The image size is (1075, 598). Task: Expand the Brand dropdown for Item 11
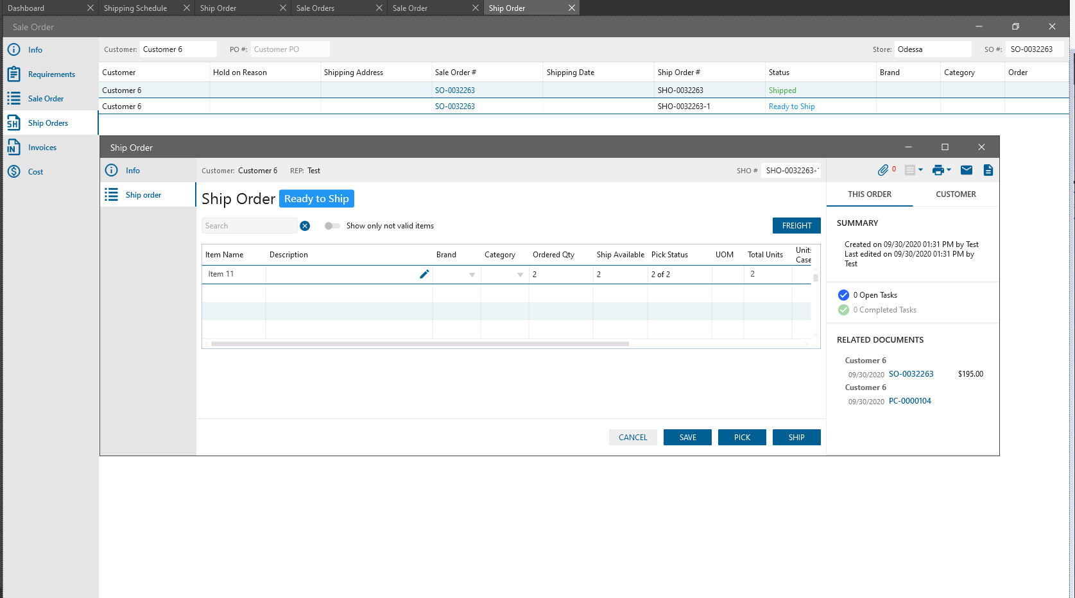point(472,275)
